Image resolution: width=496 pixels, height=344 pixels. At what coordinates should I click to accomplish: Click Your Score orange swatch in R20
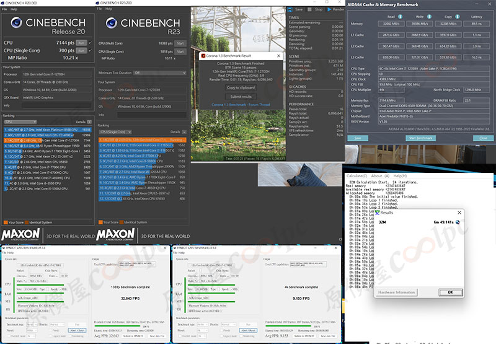6,223
